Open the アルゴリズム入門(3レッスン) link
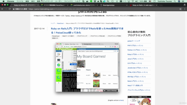The width and height of the screenshot is (187, 105). (x=139, y=90)
